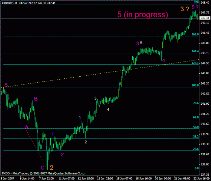This screenshot has width=211, height=181.
Task: Select the white "4" sub-wave label
Action: click(x=108, y=109)
